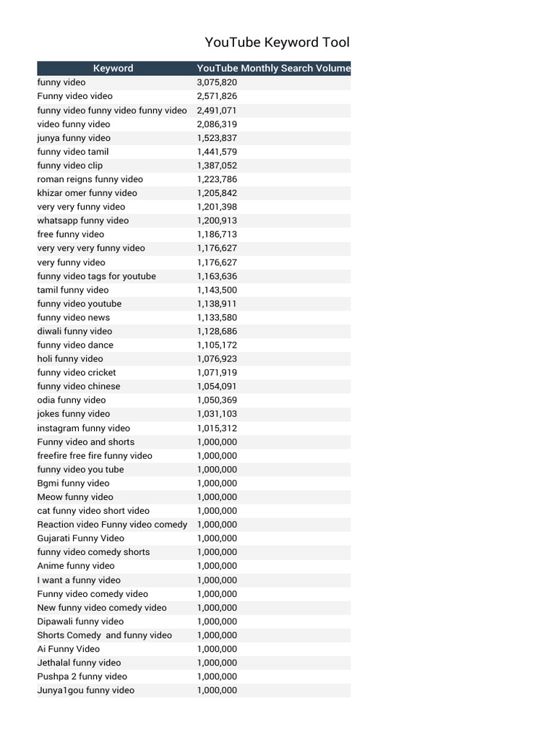Viewport: 555px width, 740px height.
Task: Select the 1,015,312 volume cell
Action: (217, 428)
